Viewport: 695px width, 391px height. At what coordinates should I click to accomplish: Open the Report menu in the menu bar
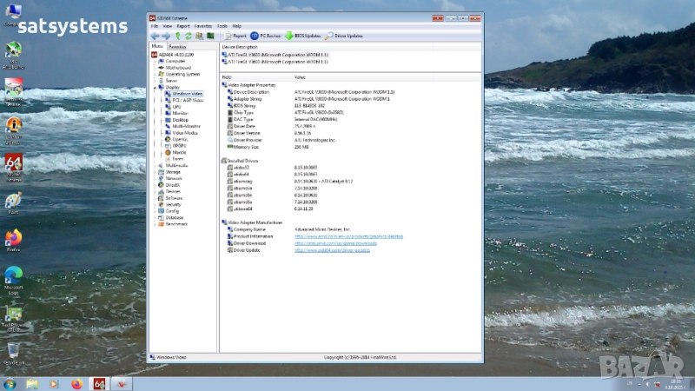click(184, 26)
